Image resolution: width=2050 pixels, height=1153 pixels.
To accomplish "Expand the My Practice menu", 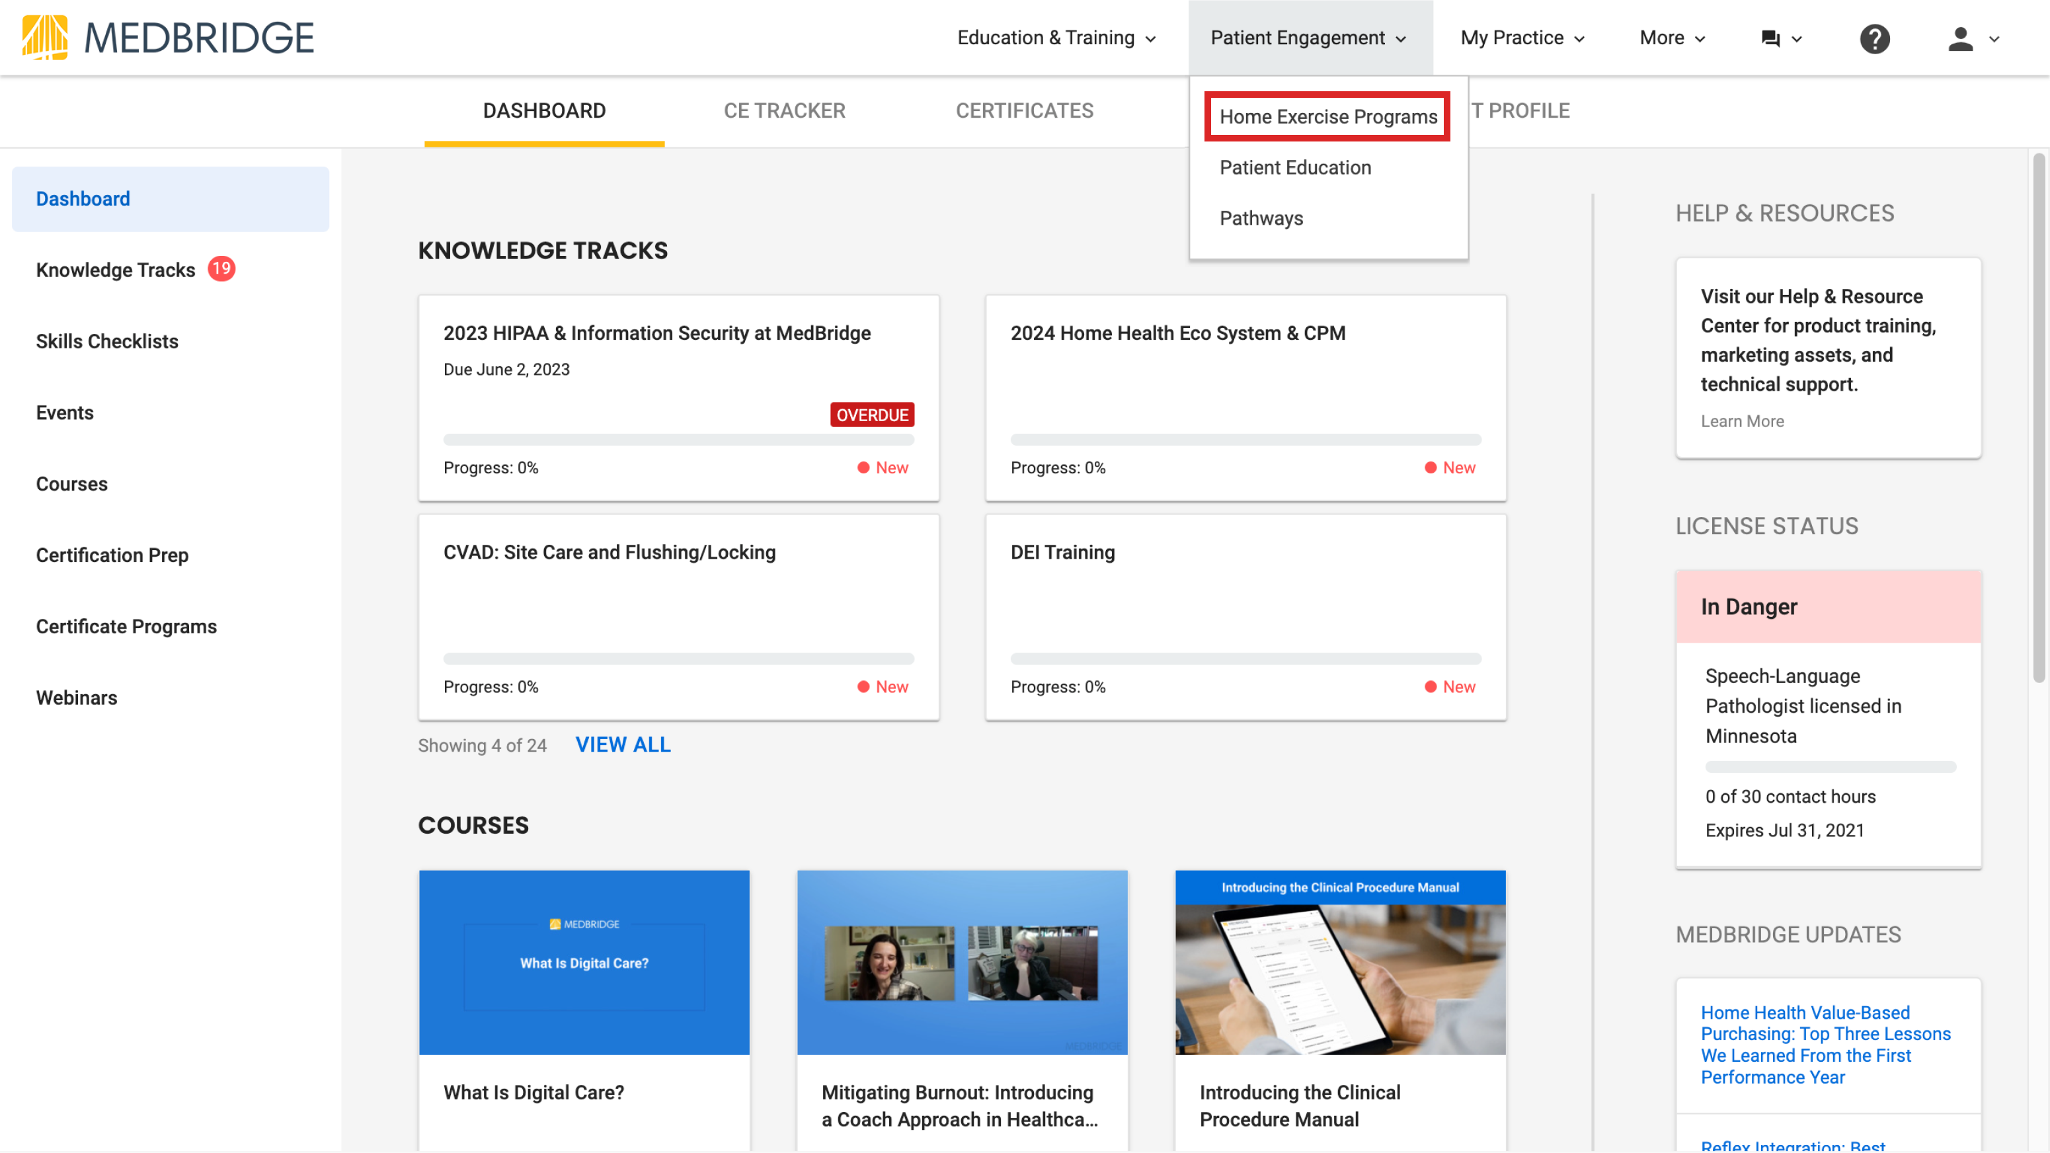I will (x=1522, y=38).
